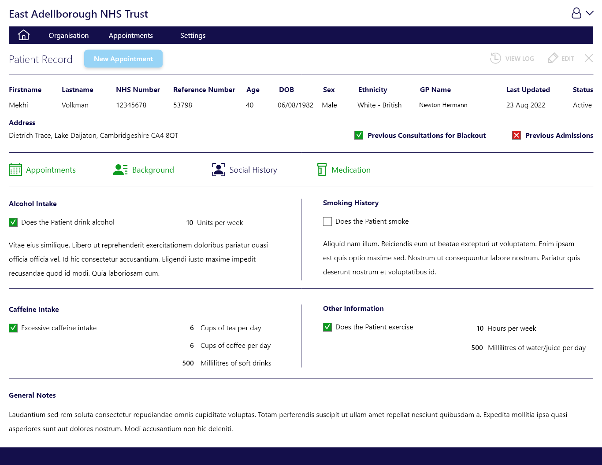Screen dimensions: 602x465
Task: Click the alcohol notes paragraph starting Vitae eius
Action: (138, 259)
